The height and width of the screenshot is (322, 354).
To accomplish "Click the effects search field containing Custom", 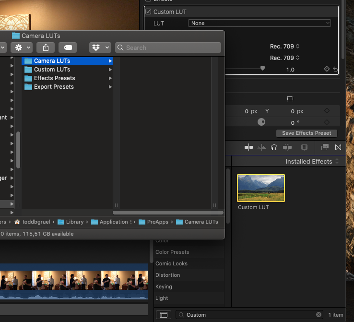I will point(249,314).
